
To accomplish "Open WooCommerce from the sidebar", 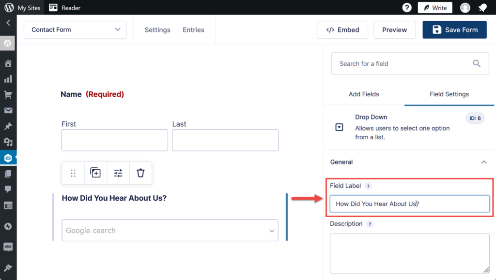I will pyautogui.click(x=8, y=247).
